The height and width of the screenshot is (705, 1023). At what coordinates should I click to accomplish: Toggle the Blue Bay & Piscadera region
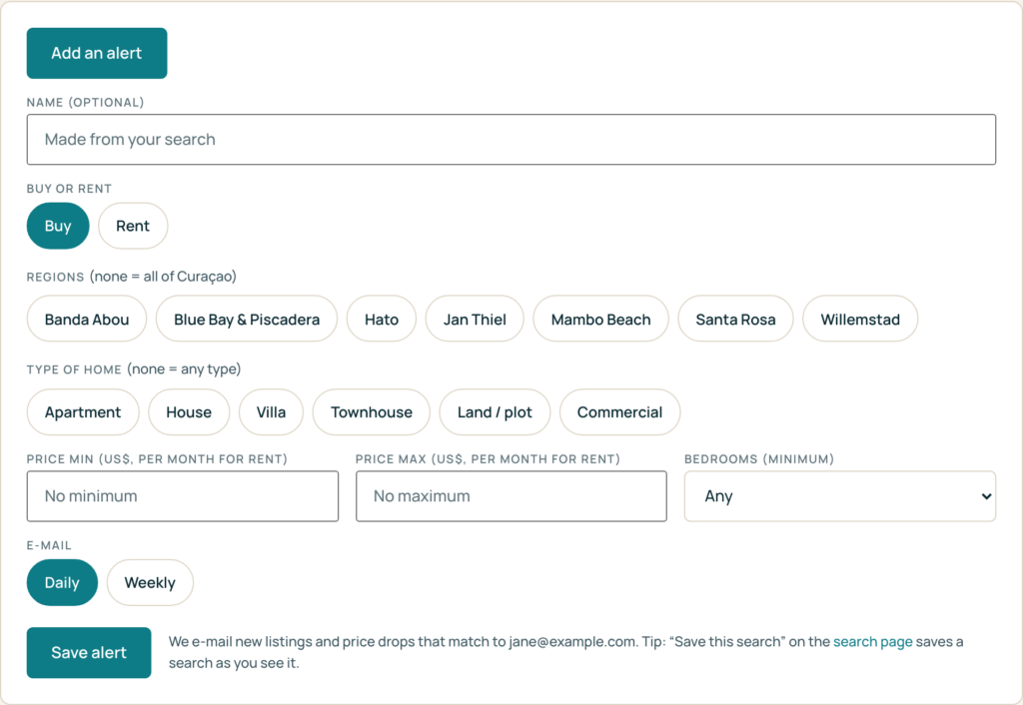[x=247, y=319]
